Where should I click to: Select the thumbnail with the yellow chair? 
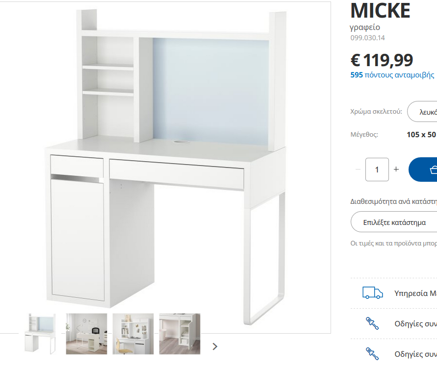tap(133, 334)
